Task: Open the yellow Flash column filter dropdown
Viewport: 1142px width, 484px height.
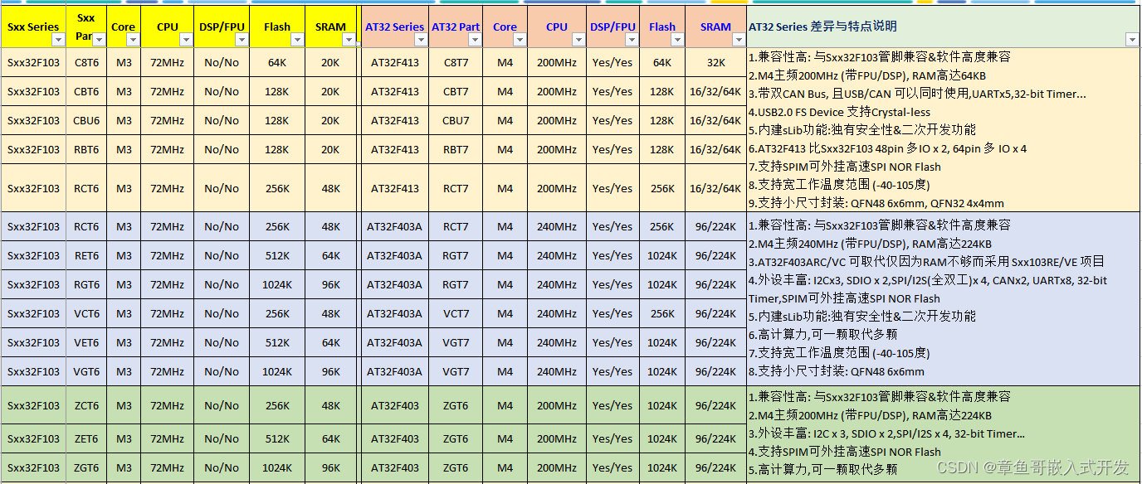Action: click(297, 40)
